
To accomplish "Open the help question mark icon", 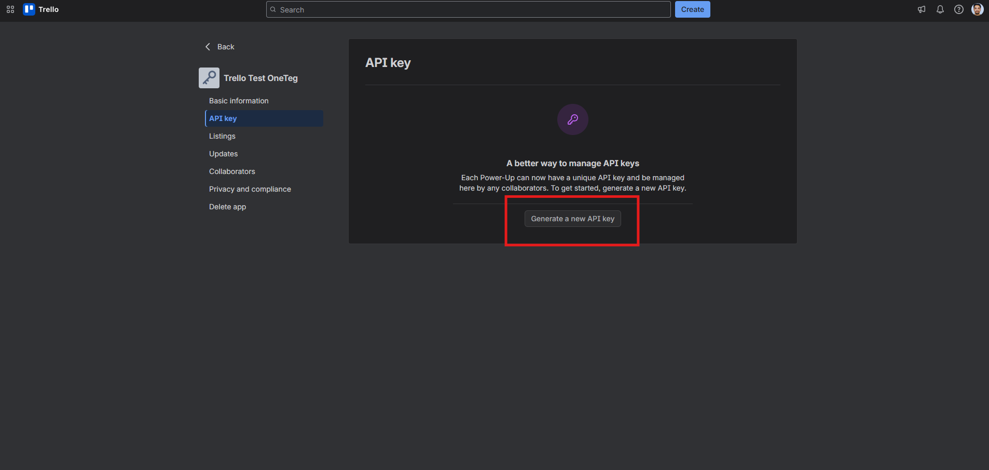I will [x=959, y=9].
